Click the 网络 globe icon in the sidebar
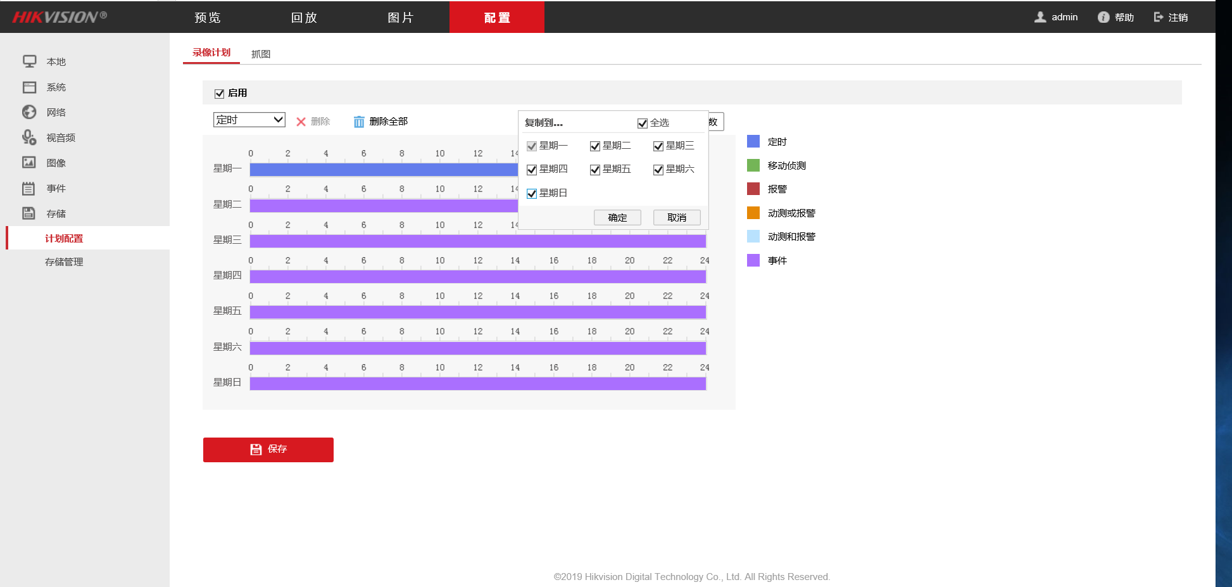The height and width of the screenshot is (587, 1232). 29,112
